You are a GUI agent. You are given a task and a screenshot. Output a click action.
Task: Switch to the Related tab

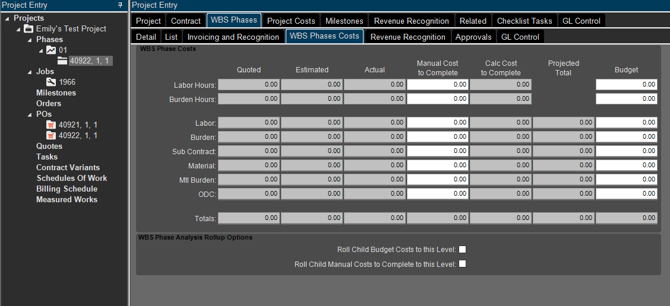pyautogui.click(x=473, y=21)
